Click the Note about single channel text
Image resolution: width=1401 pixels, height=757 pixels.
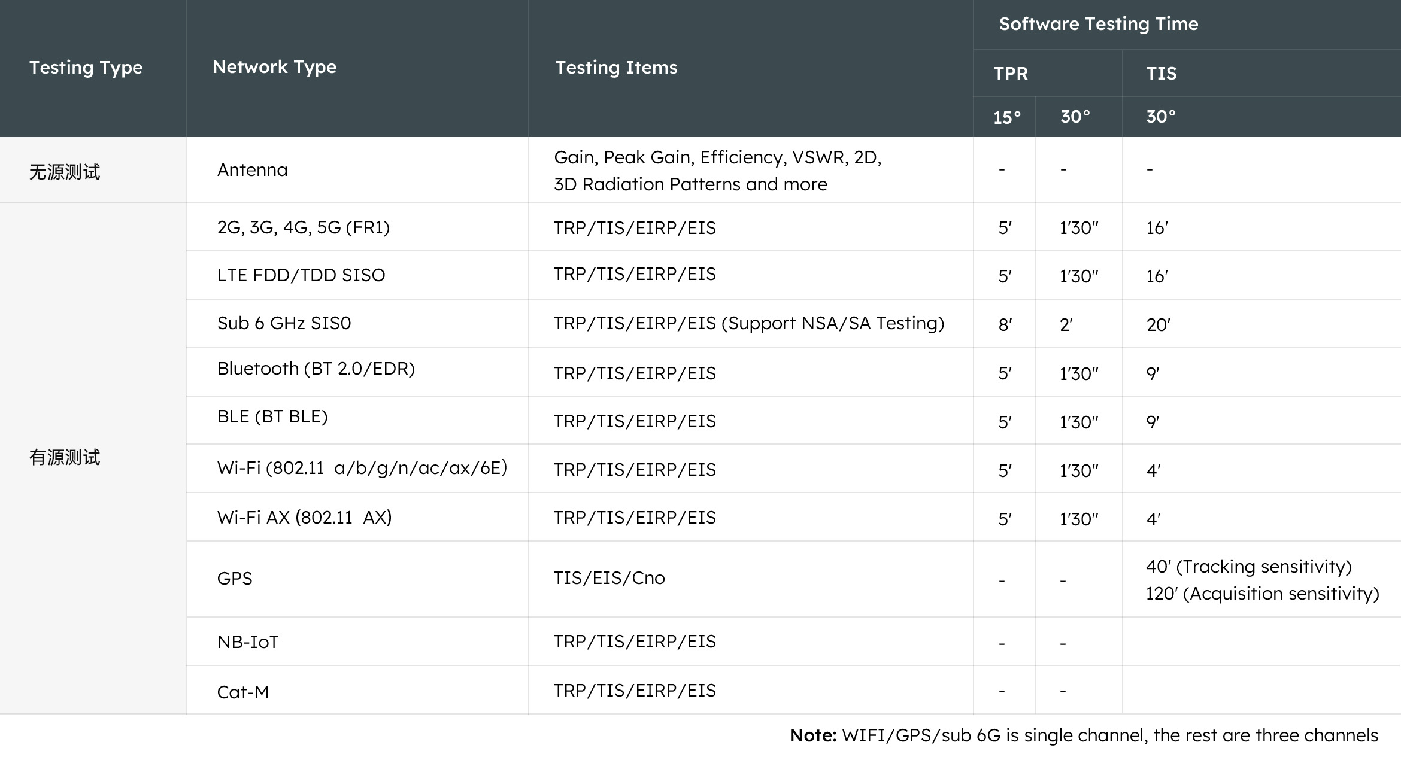(x=1084, y=735)
